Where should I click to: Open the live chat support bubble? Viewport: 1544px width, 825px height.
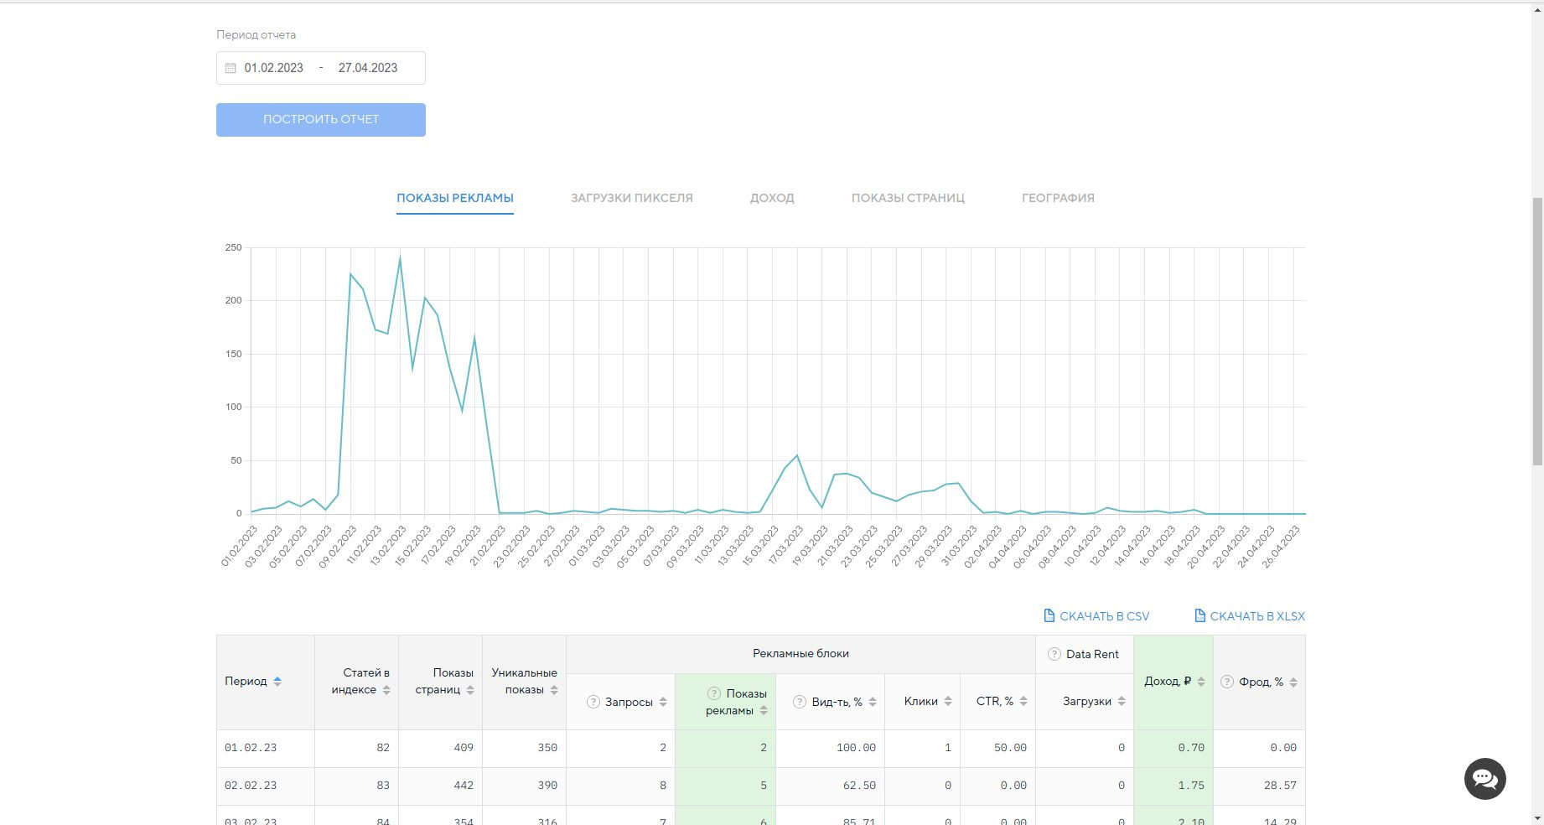(x=1484, y=779)
